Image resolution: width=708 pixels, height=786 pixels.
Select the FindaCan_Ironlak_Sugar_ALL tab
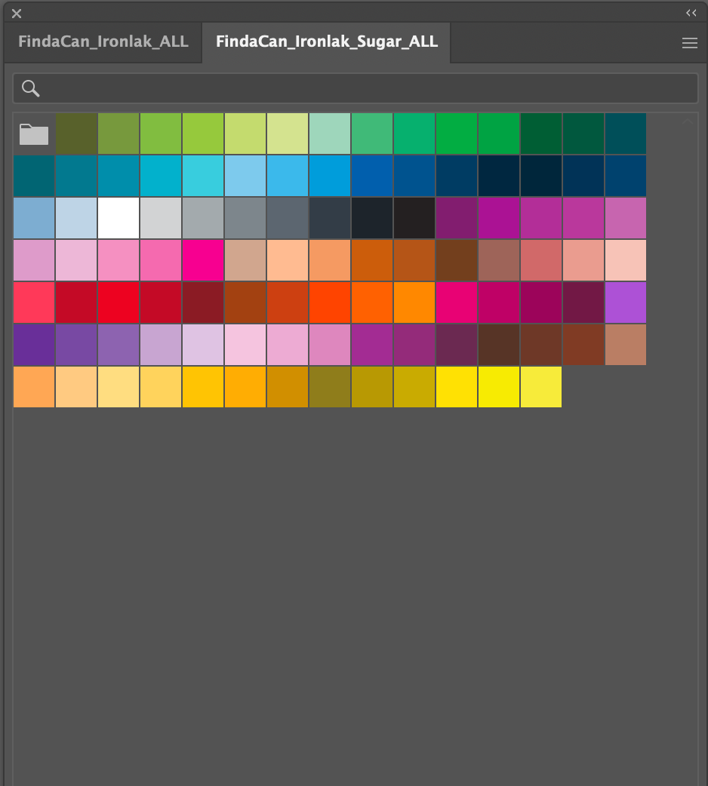point(326,41)
